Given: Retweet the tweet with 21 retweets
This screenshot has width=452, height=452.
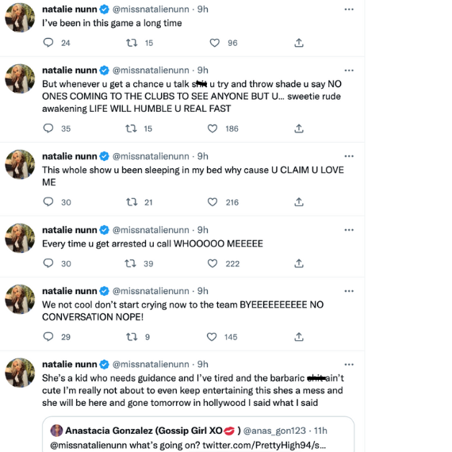Looking at the screenshot, I should pyautogui.click(x=132, y=202).
